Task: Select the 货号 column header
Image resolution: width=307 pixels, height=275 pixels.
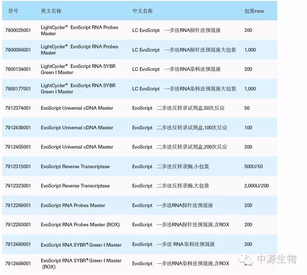Action: [13, 11]
